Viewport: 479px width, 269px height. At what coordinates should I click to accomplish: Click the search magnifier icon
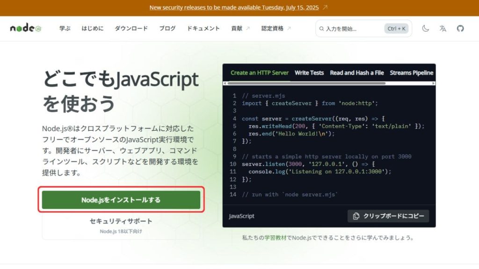(321, 28)
